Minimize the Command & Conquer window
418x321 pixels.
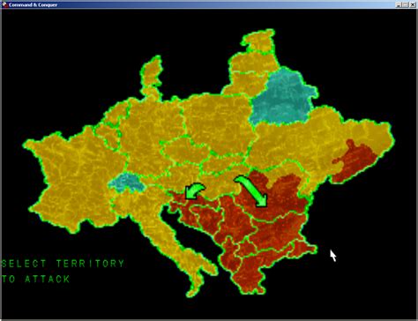(x=399, y=4)
